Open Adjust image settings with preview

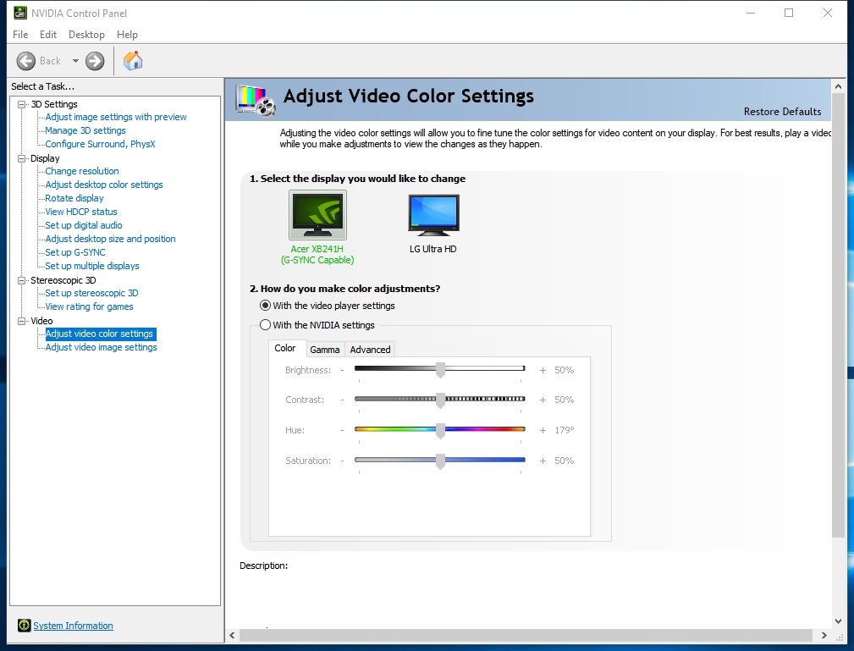(115, 117)
